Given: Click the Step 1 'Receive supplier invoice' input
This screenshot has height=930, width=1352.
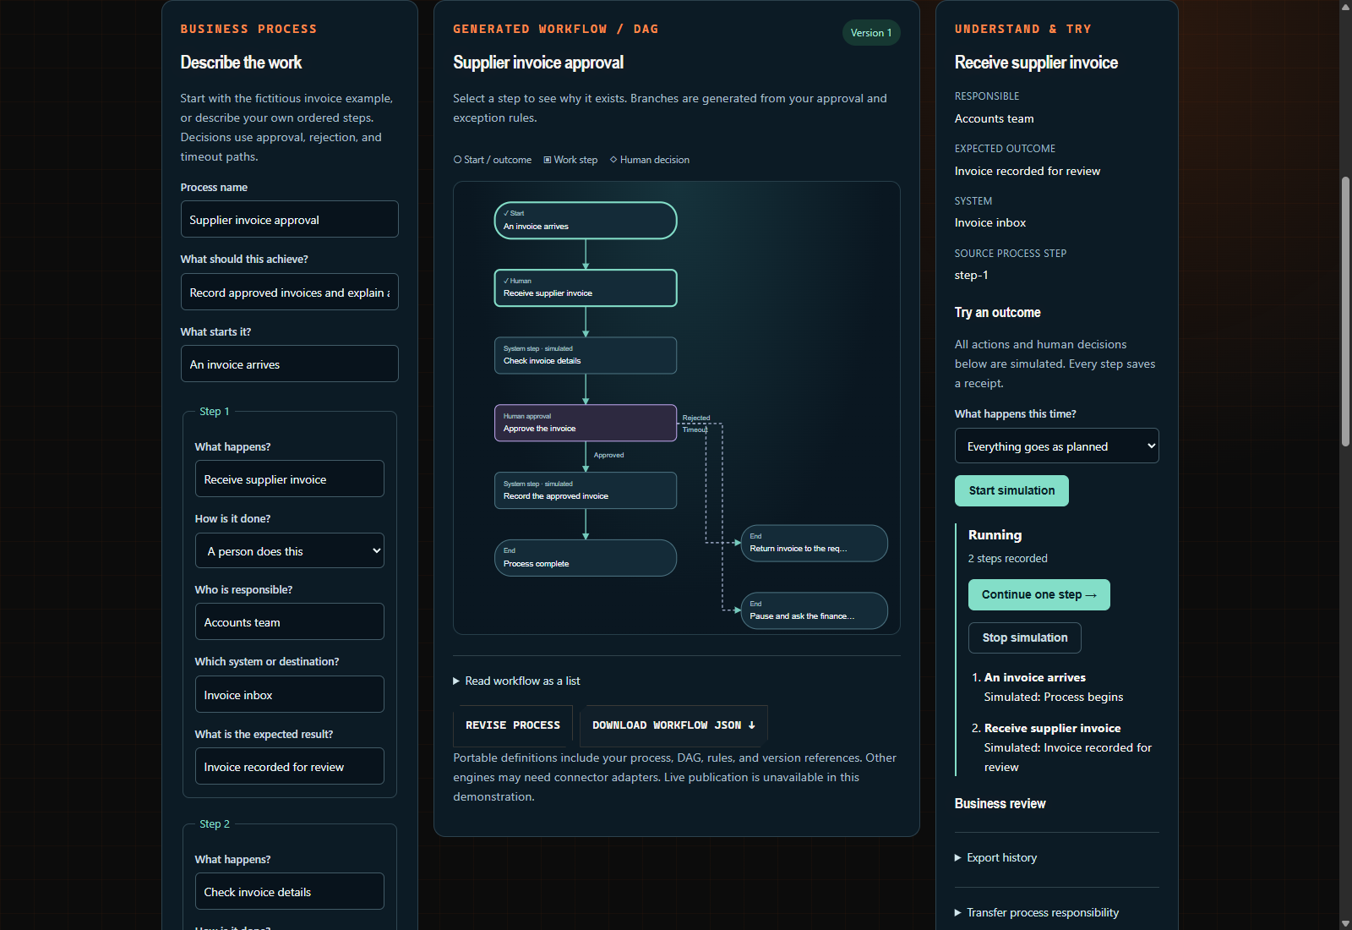Looking at the screenshot, I should pyautogui.click(x=289, y=479).
